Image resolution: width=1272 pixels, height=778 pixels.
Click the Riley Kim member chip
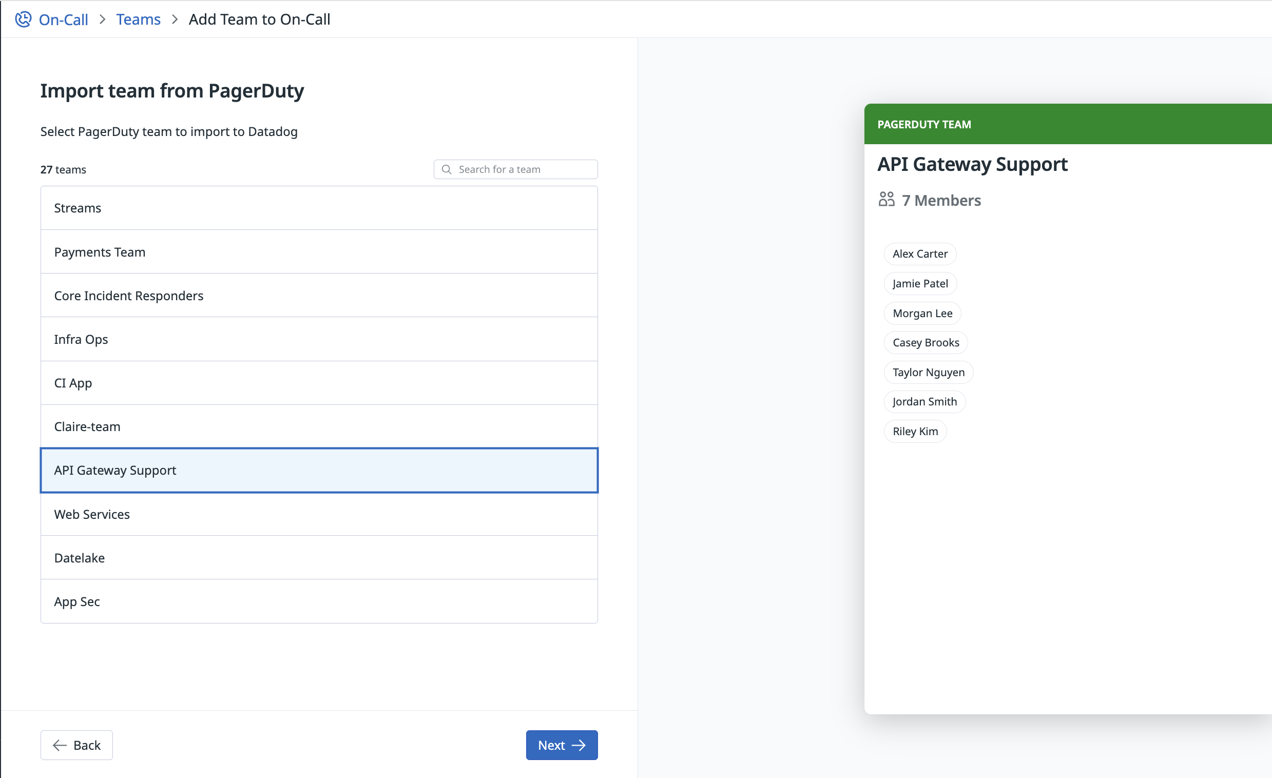(x=915, y=432)
